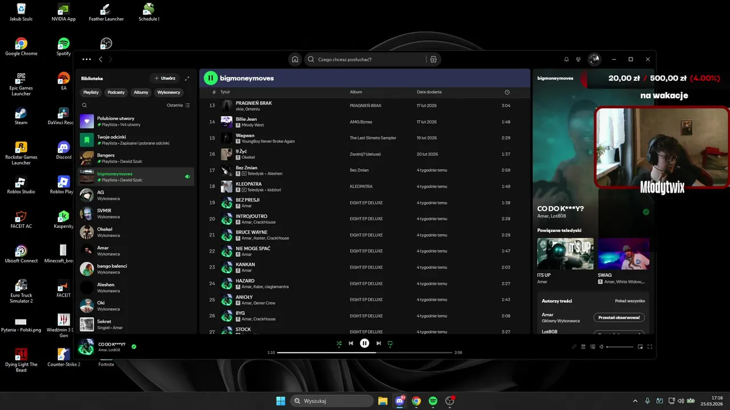Enter full screen mode in the player bar

(649, 347)
